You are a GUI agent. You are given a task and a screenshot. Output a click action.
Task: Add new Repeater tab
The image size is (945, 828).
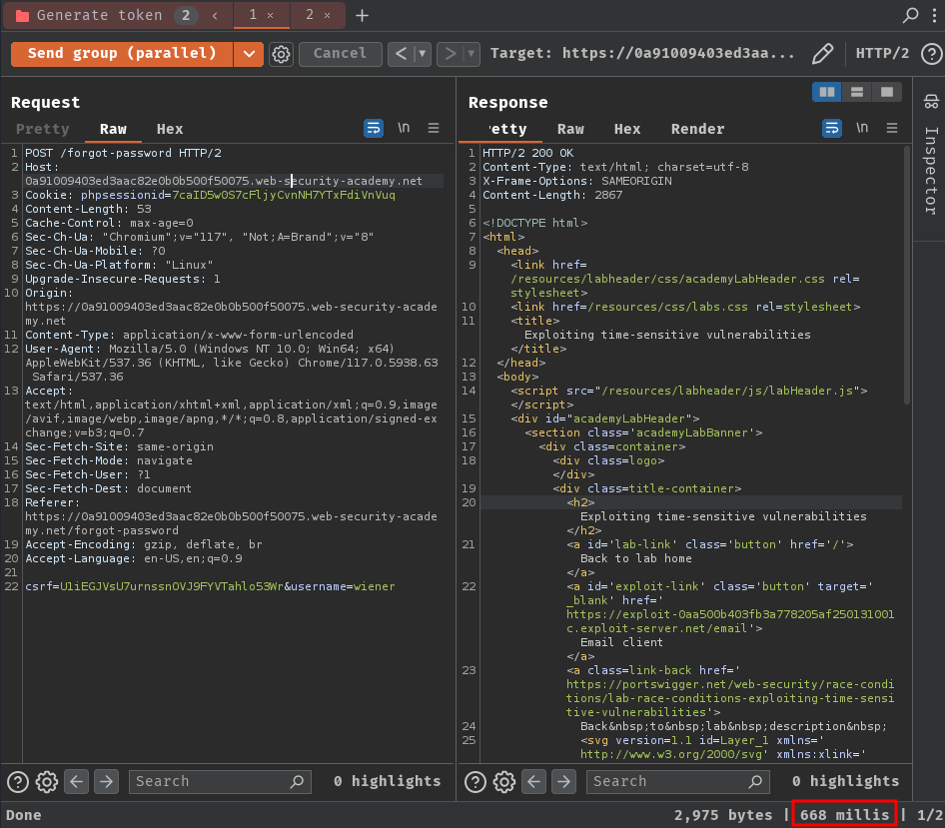[x=362, y=16]
